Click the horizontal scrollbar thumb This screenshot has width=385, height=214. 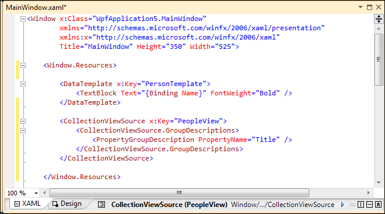[179, 193]
